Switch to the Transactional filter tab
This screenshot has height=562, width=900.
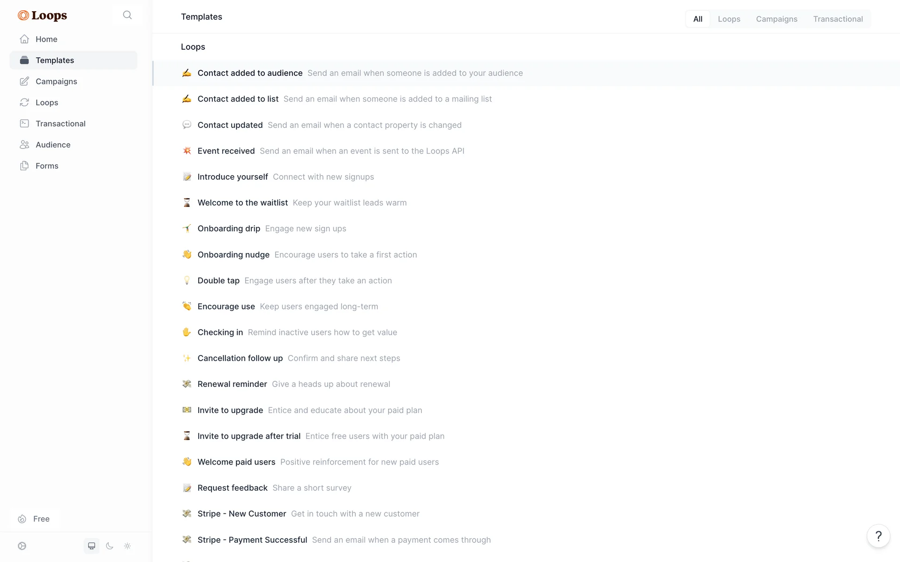[x=838, y=19]
